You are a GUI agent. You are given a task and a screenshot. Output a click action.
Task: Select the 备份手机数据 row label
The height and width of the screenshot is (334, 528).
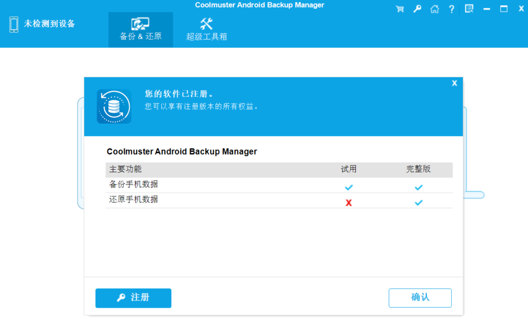tap(134, 184)
